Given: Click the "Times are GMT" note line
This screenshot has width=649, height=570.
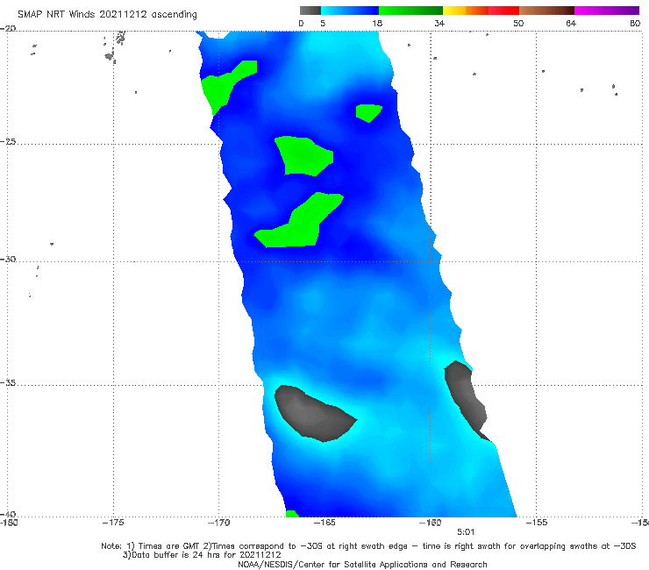Looking at the screenshot, I should coord(368,546).
